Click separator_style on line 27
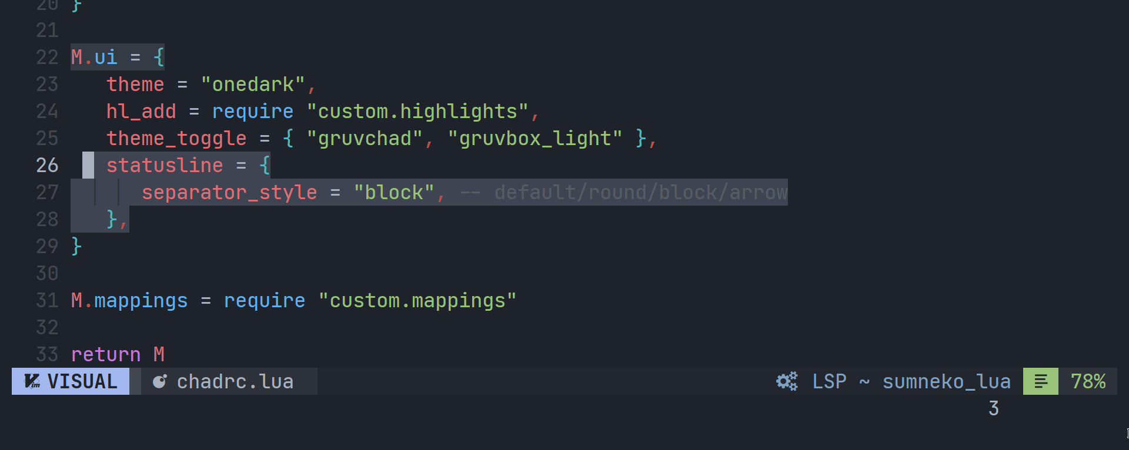Viewport: 1129px width, 450px height. pyautogui.click(x=229, y=192)
